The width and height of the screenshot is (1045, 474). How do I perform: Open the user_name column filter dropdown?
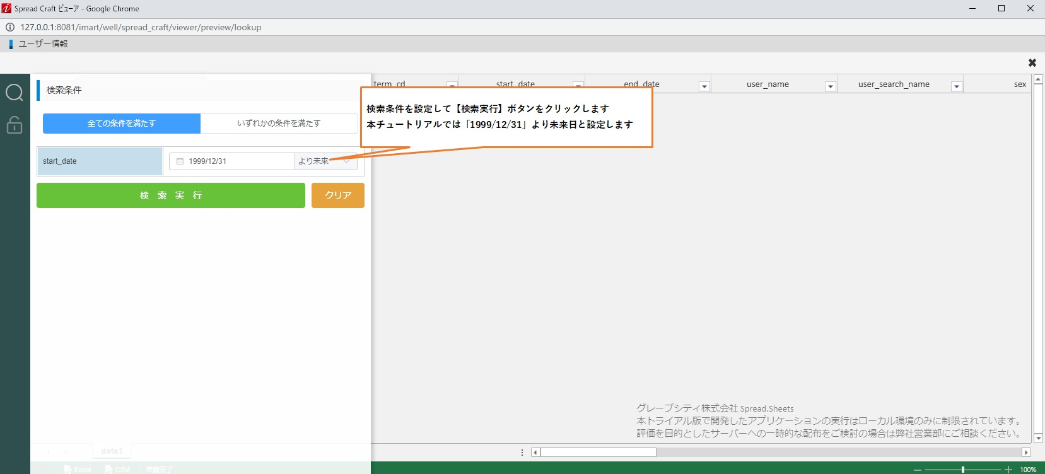[831, 86]
